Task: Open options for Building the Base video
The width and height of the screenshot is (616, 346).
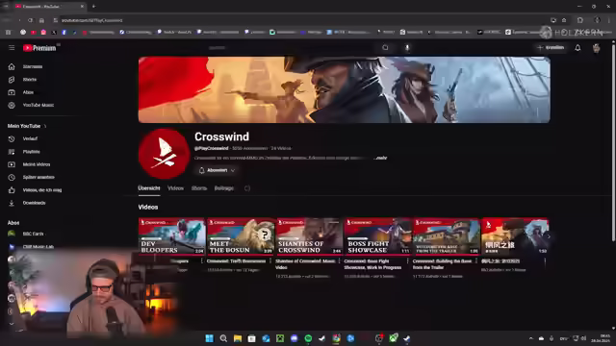Action: 476,261
